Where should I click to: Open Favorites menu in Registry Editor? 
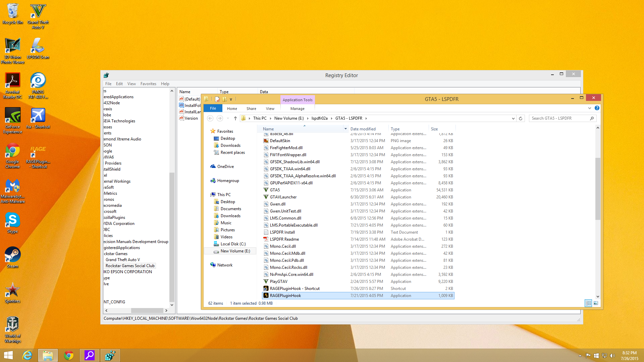pyautogui.click(x=148, y=84)
